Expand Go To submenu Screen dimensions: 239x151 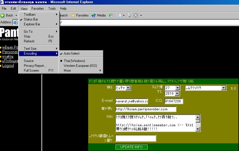[x=39, y=32]
